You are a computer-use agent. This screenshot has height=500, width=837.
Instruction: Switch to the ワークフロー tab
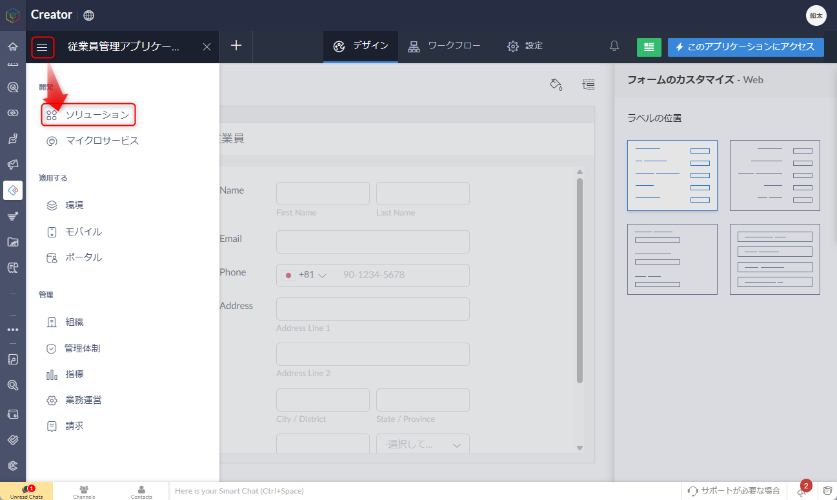click(x=445, y=46)
